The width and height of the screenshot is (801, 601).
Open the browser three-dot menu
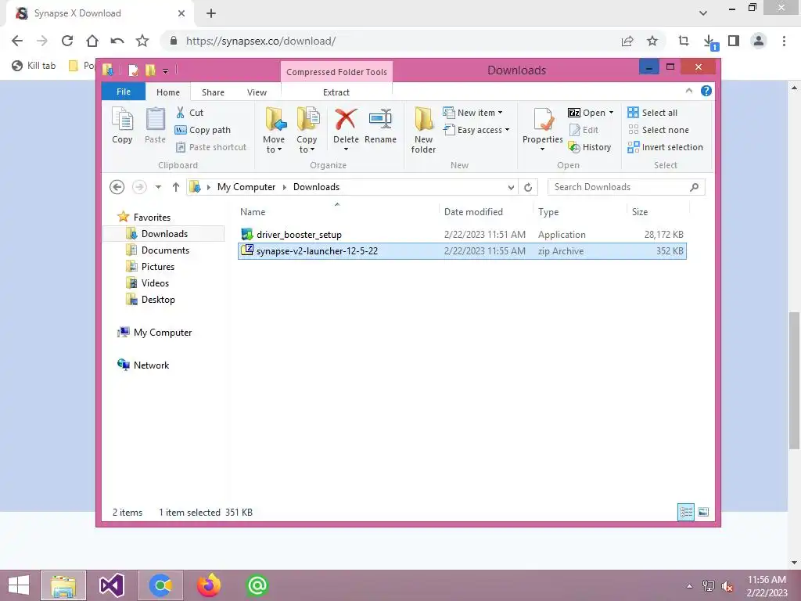coord(784,41)
